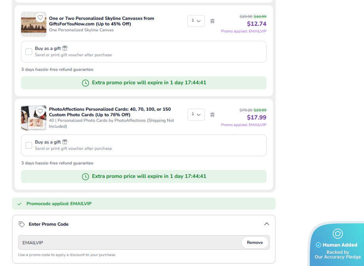Save Photo Cards deal to wishlist heart
Image resolution: width=364 pixels, height=266 pixels.
[x=40, y=111]
